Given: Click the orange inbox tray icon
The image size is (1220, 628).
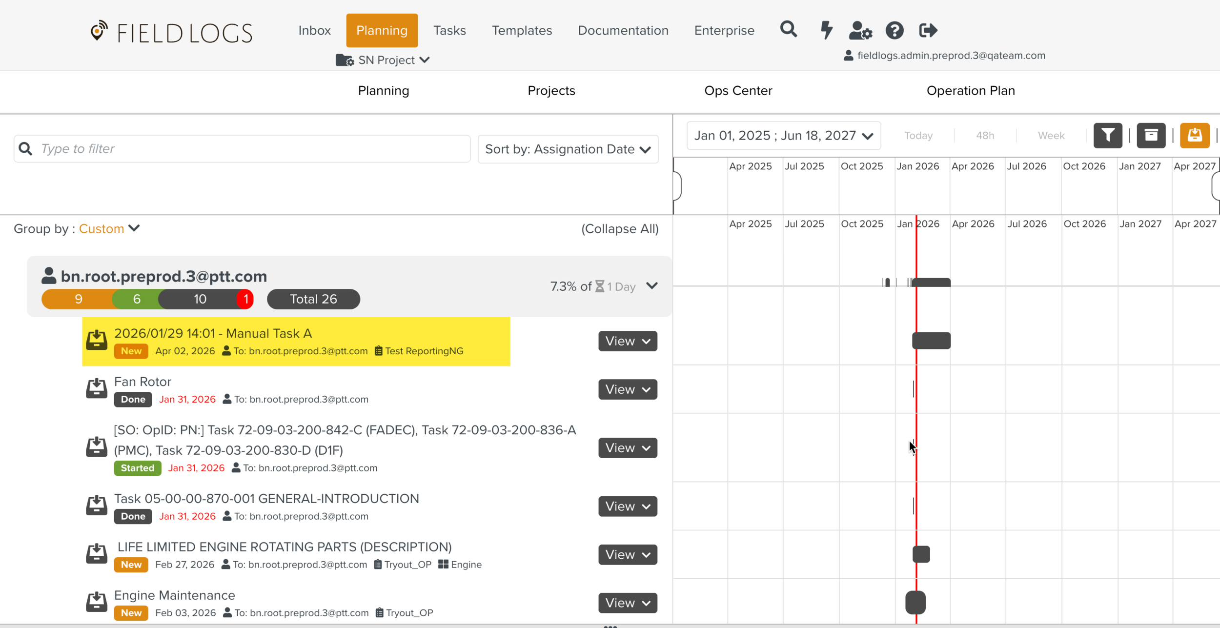Looking at the screenshot, I should click(x=1194, y=135).
